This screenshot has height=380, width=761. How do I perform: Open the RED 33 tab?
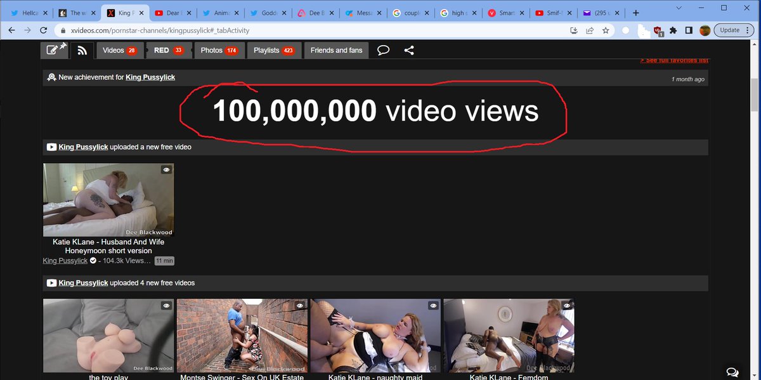(168, 50)
